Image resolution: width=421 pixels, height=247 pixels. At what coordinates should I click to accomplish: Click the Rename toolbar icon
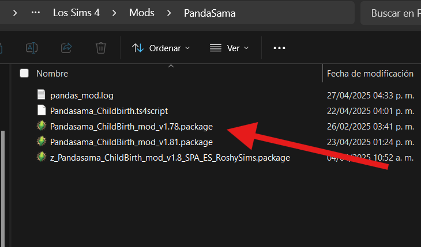click(x=32, y=48)
